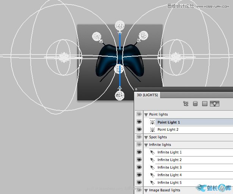Select the 3D {LIGHTS} panel tab
The image size is (233, 194).
(147, 94)
